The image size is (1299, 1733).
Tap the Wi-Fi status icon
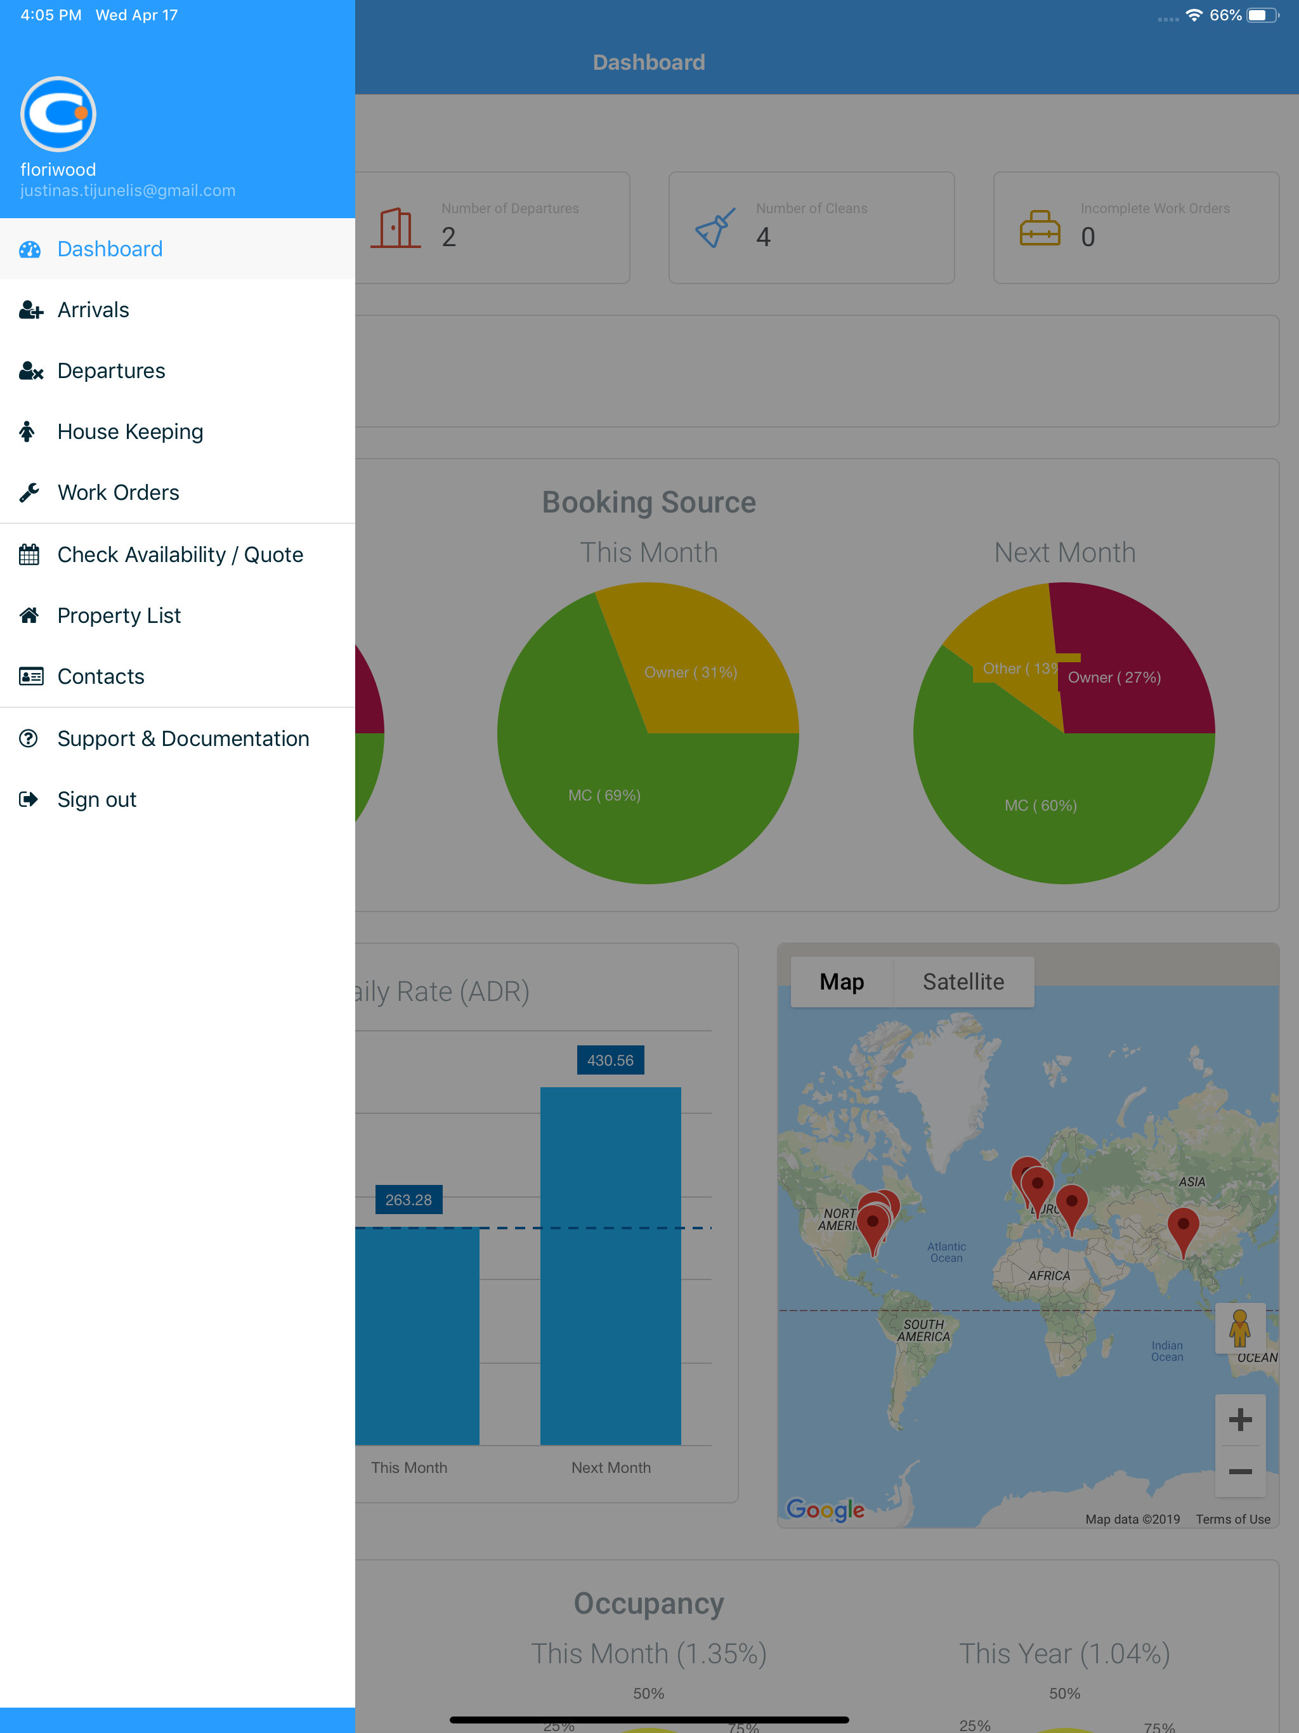coord(1193,15)
